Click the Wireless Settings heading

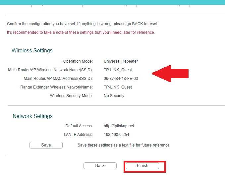point(32,50)
